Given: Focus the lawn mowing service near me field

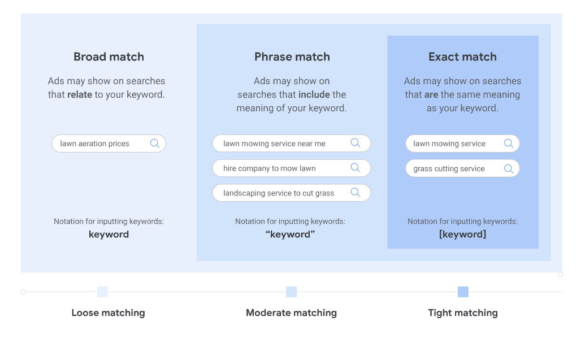Looking at the screenshot, I should [275, 144].
